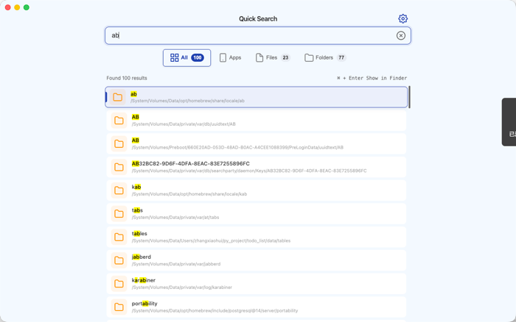The width and height of the screenshot is (516, 322).
Task: Click the phone icon in Apps tab
Action: [223, 58]
